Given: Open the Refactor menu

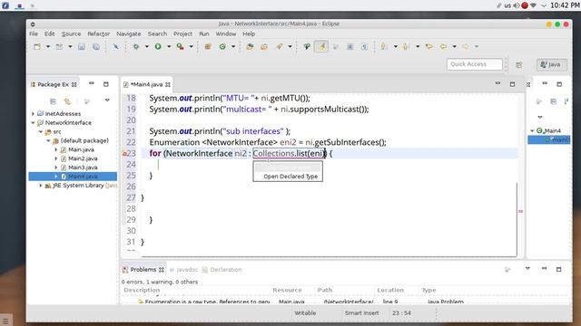Looking at the screenshot, I should click(99, 34).
